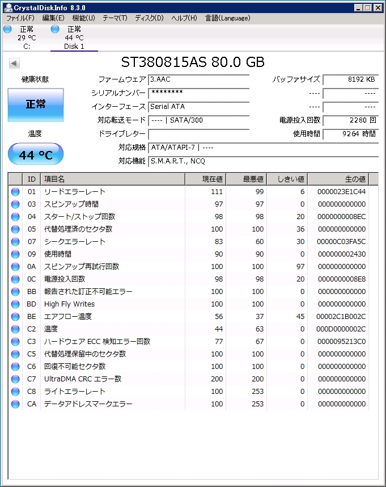The height and width of the screenshot is (487, 386).
Task: Click the 対応機能 field showing S.M.A.R.T., NCQ
Action: click(264, 161)
